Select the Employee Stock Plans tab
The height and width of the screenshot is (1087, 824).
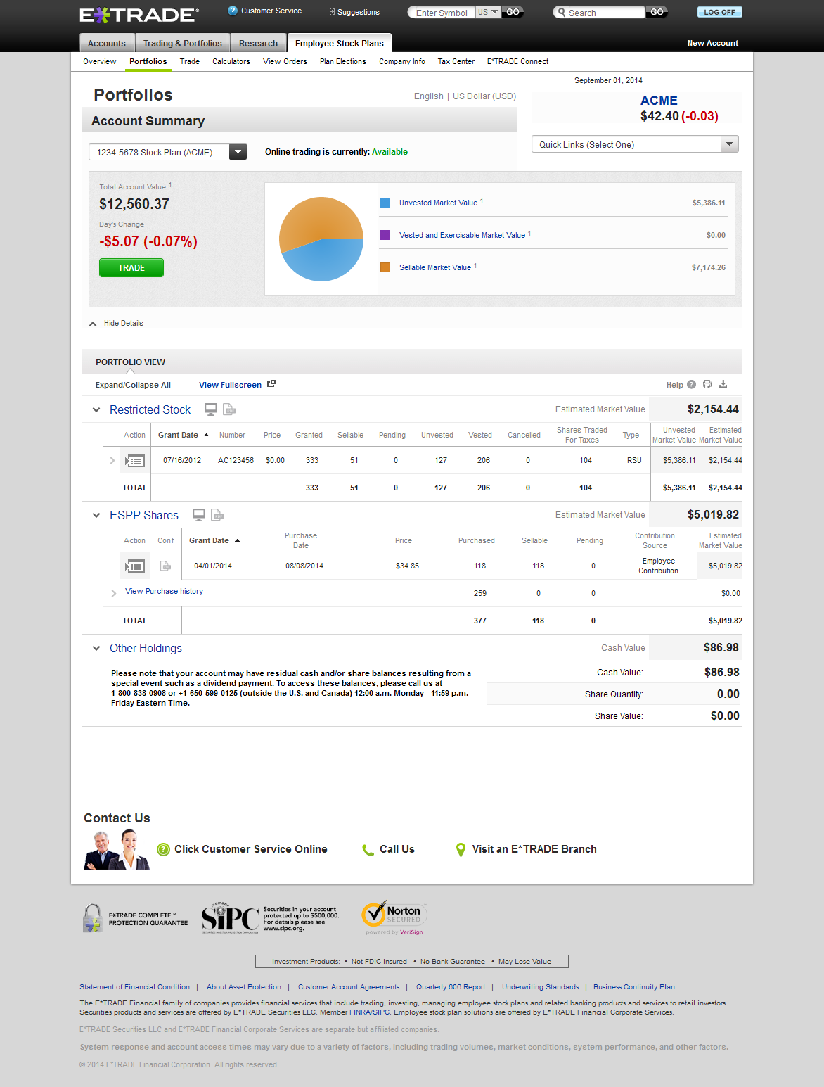point(340,43)
